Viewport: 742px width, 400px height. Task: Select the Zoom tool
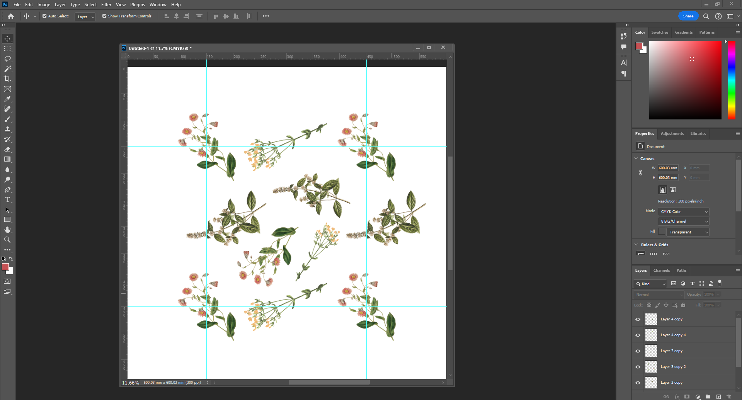point(7,240)
